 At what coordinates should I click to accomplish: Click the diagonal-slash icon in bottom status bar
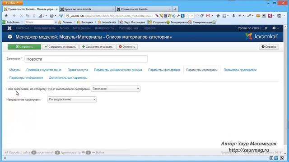pos(282,158)
